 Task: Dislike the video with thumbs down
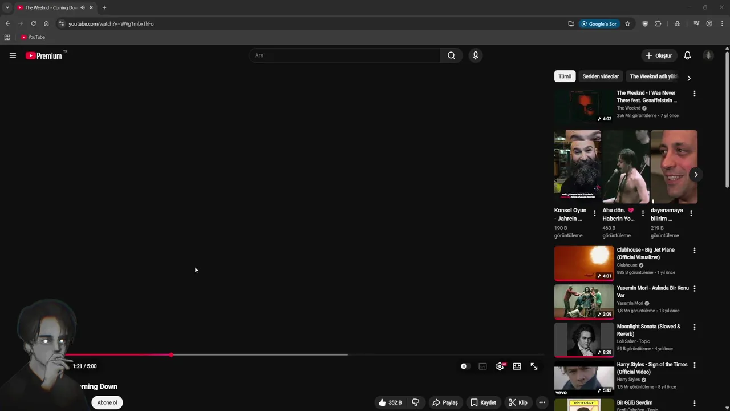coord(416,402)
